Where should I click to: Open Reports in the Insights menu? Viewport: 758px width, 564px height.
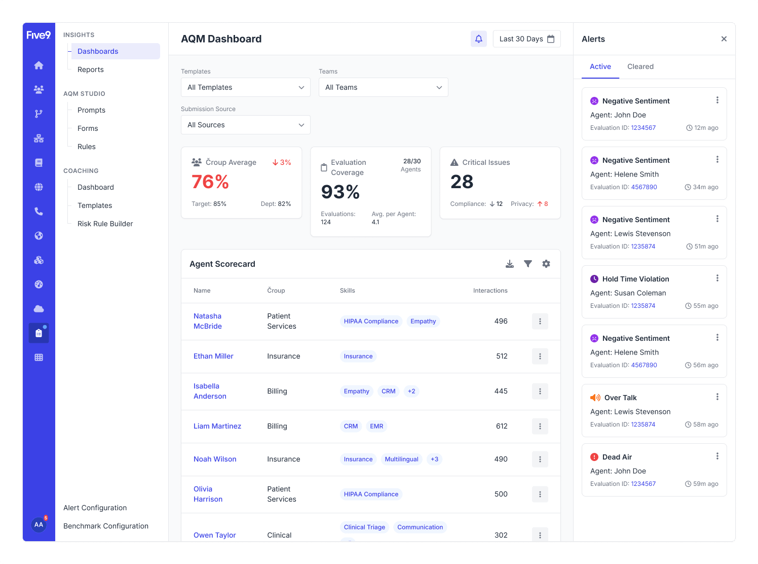(91, 69)
